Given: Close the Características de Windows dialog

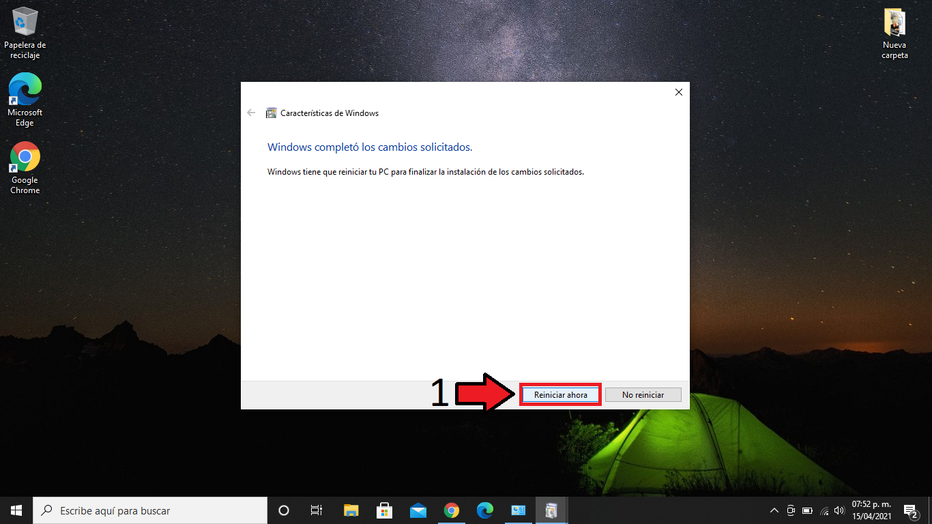Looking at the screenshot, I should 678,92.
